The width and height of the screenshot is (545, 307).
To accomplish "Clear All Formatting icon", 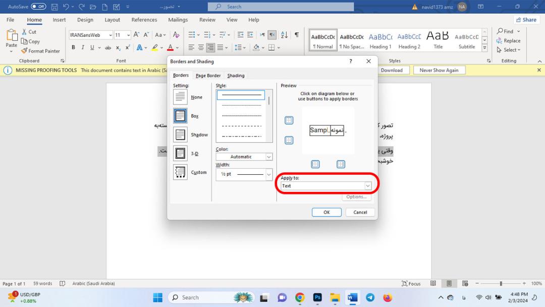I will point(176,35).
